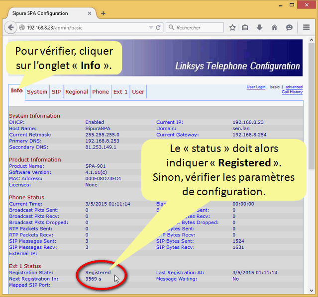The image size is (318, 297).
Task: Click the globe site identity icon
Action: 22,27
